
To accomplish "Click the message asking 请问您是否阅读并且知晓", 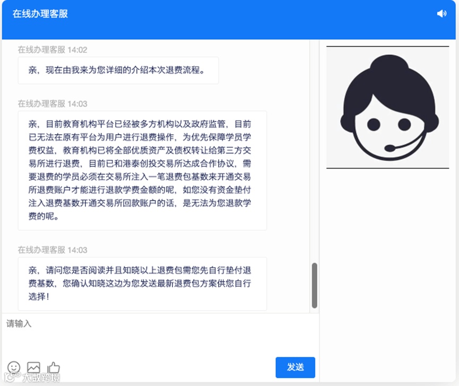I will point(142,284).
